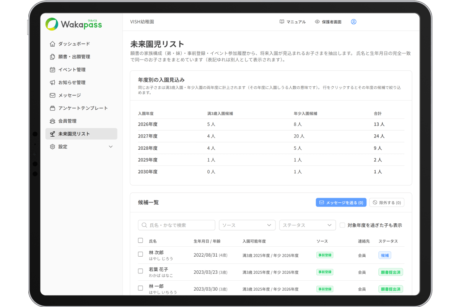This screenshot has width=459, height=307.
Task: Click the 会員管理 people icon
Action: (52, 121)
